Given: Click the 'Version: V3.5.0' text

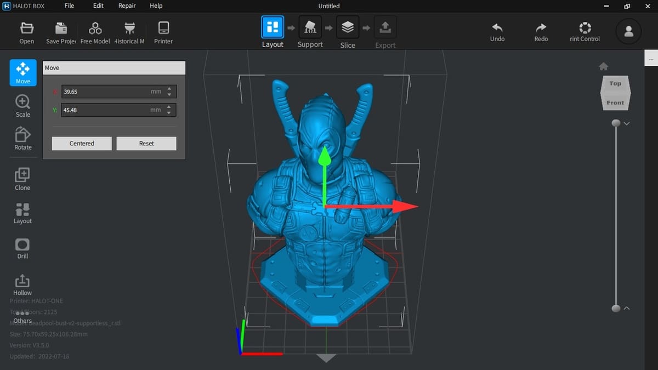Looking at the screenshot, I should (x=29, y=345).
